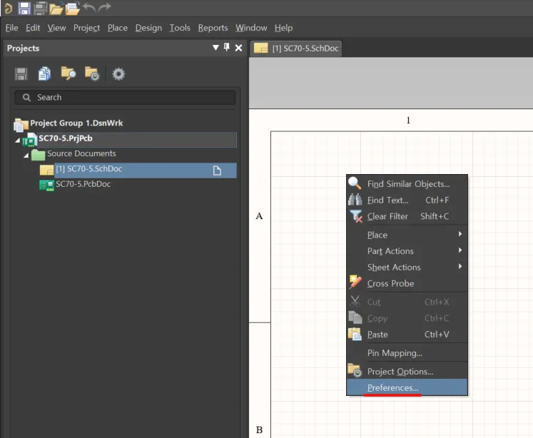
Task: Open the Help menu
Action: [283, 28]
